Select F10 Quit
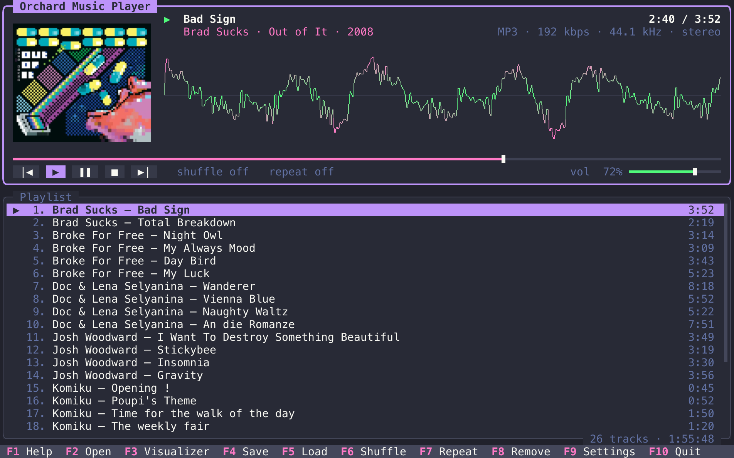 pyautogui.click(x=675, y=451)
